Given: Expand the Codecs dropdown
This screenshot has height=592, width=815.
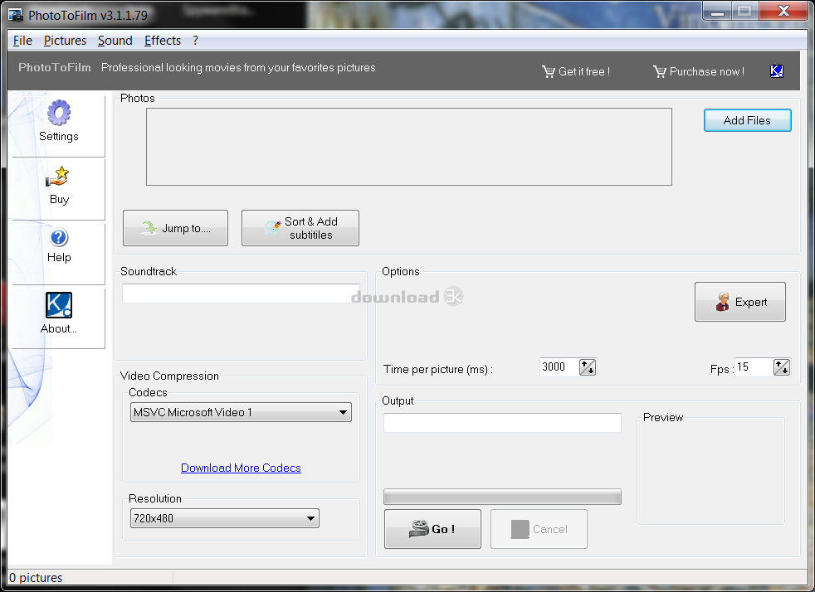Looking at the screenshot, I should tap(241, 412).
